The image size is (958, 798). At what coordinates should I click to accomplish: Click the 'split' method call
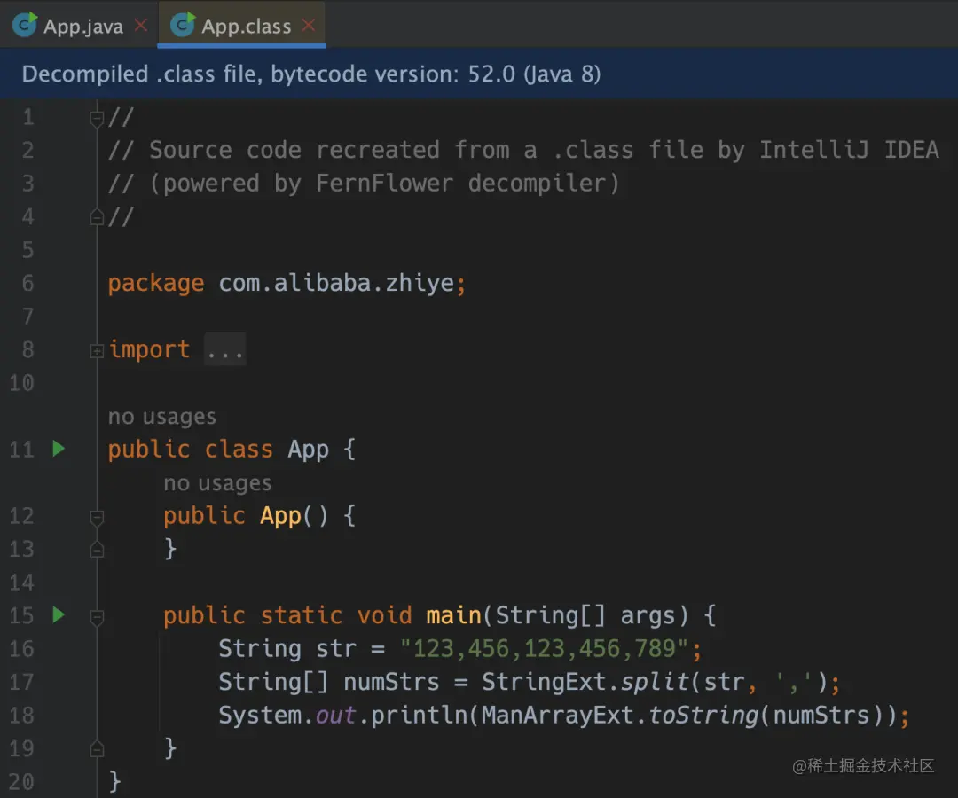pos(655,681)
